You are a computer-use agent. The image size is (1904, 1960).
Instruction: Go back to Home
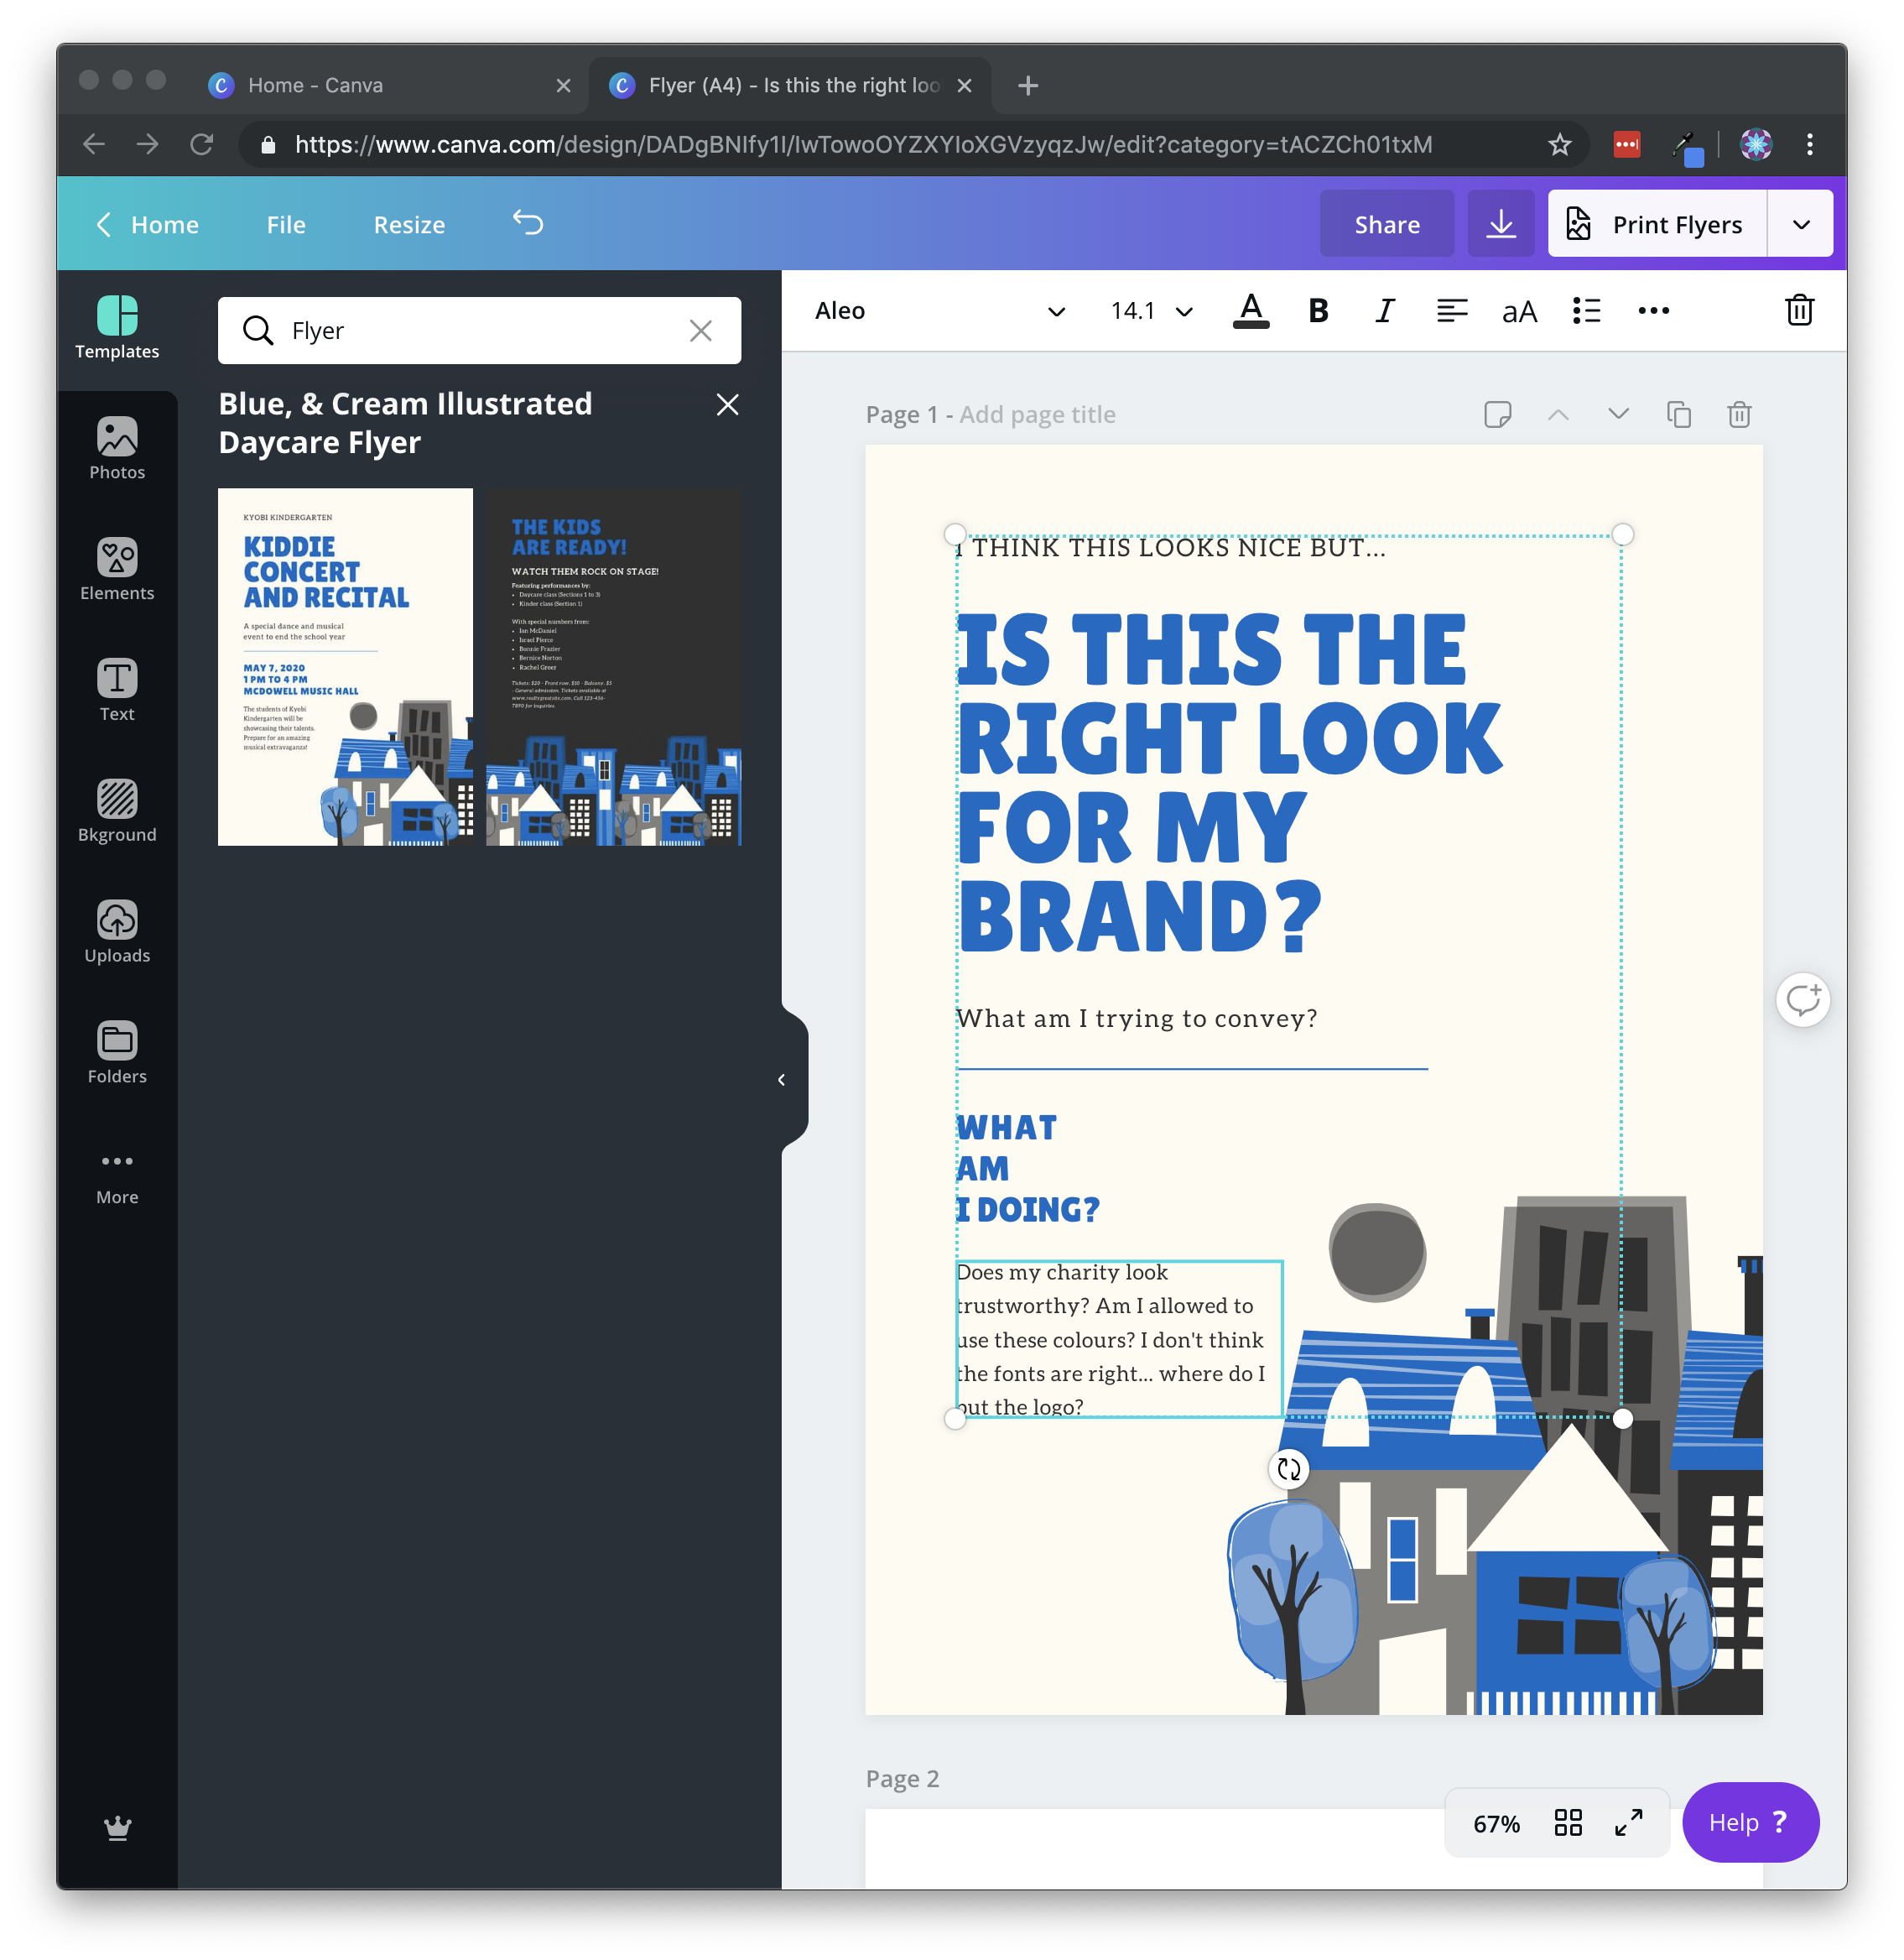(x=148, y=224)
